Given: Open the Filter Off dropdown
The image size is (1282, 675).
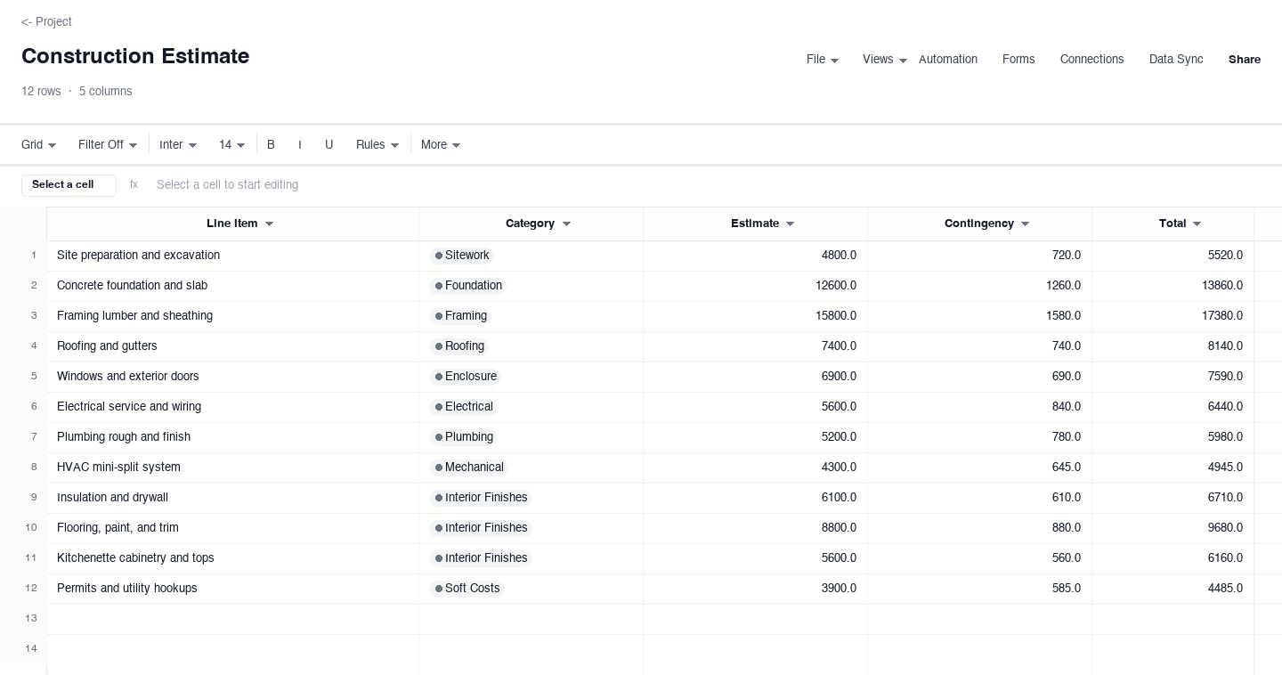Looking at the screenshot, I should pos(108,144).
